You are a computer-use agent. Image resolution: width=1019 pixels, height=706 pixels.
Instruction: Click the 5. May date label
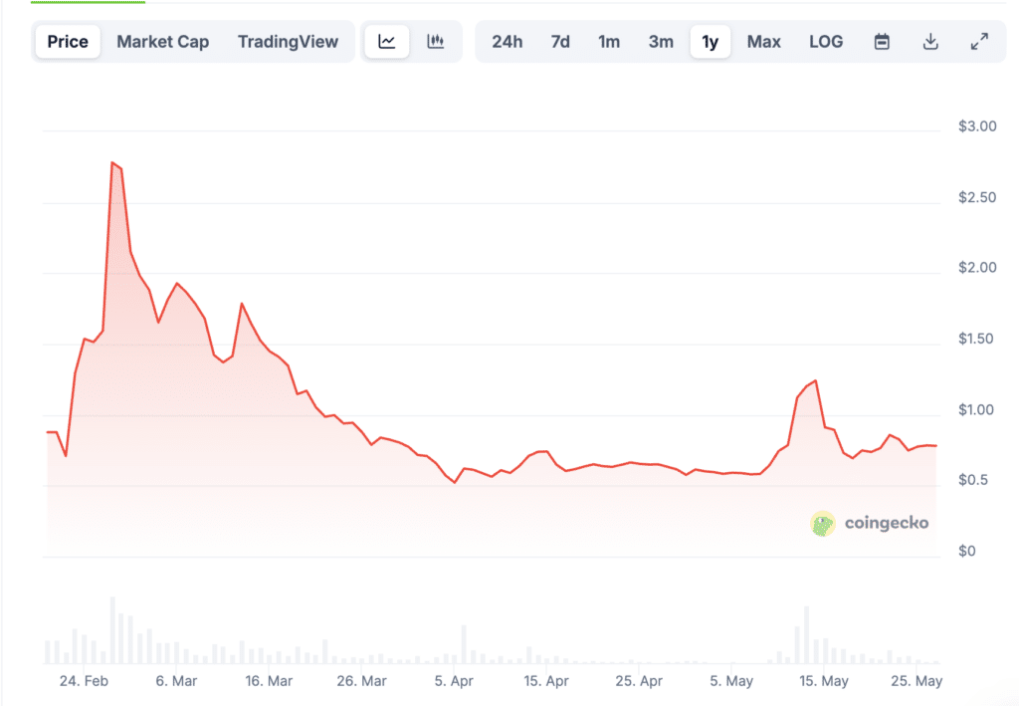[731, 681]
